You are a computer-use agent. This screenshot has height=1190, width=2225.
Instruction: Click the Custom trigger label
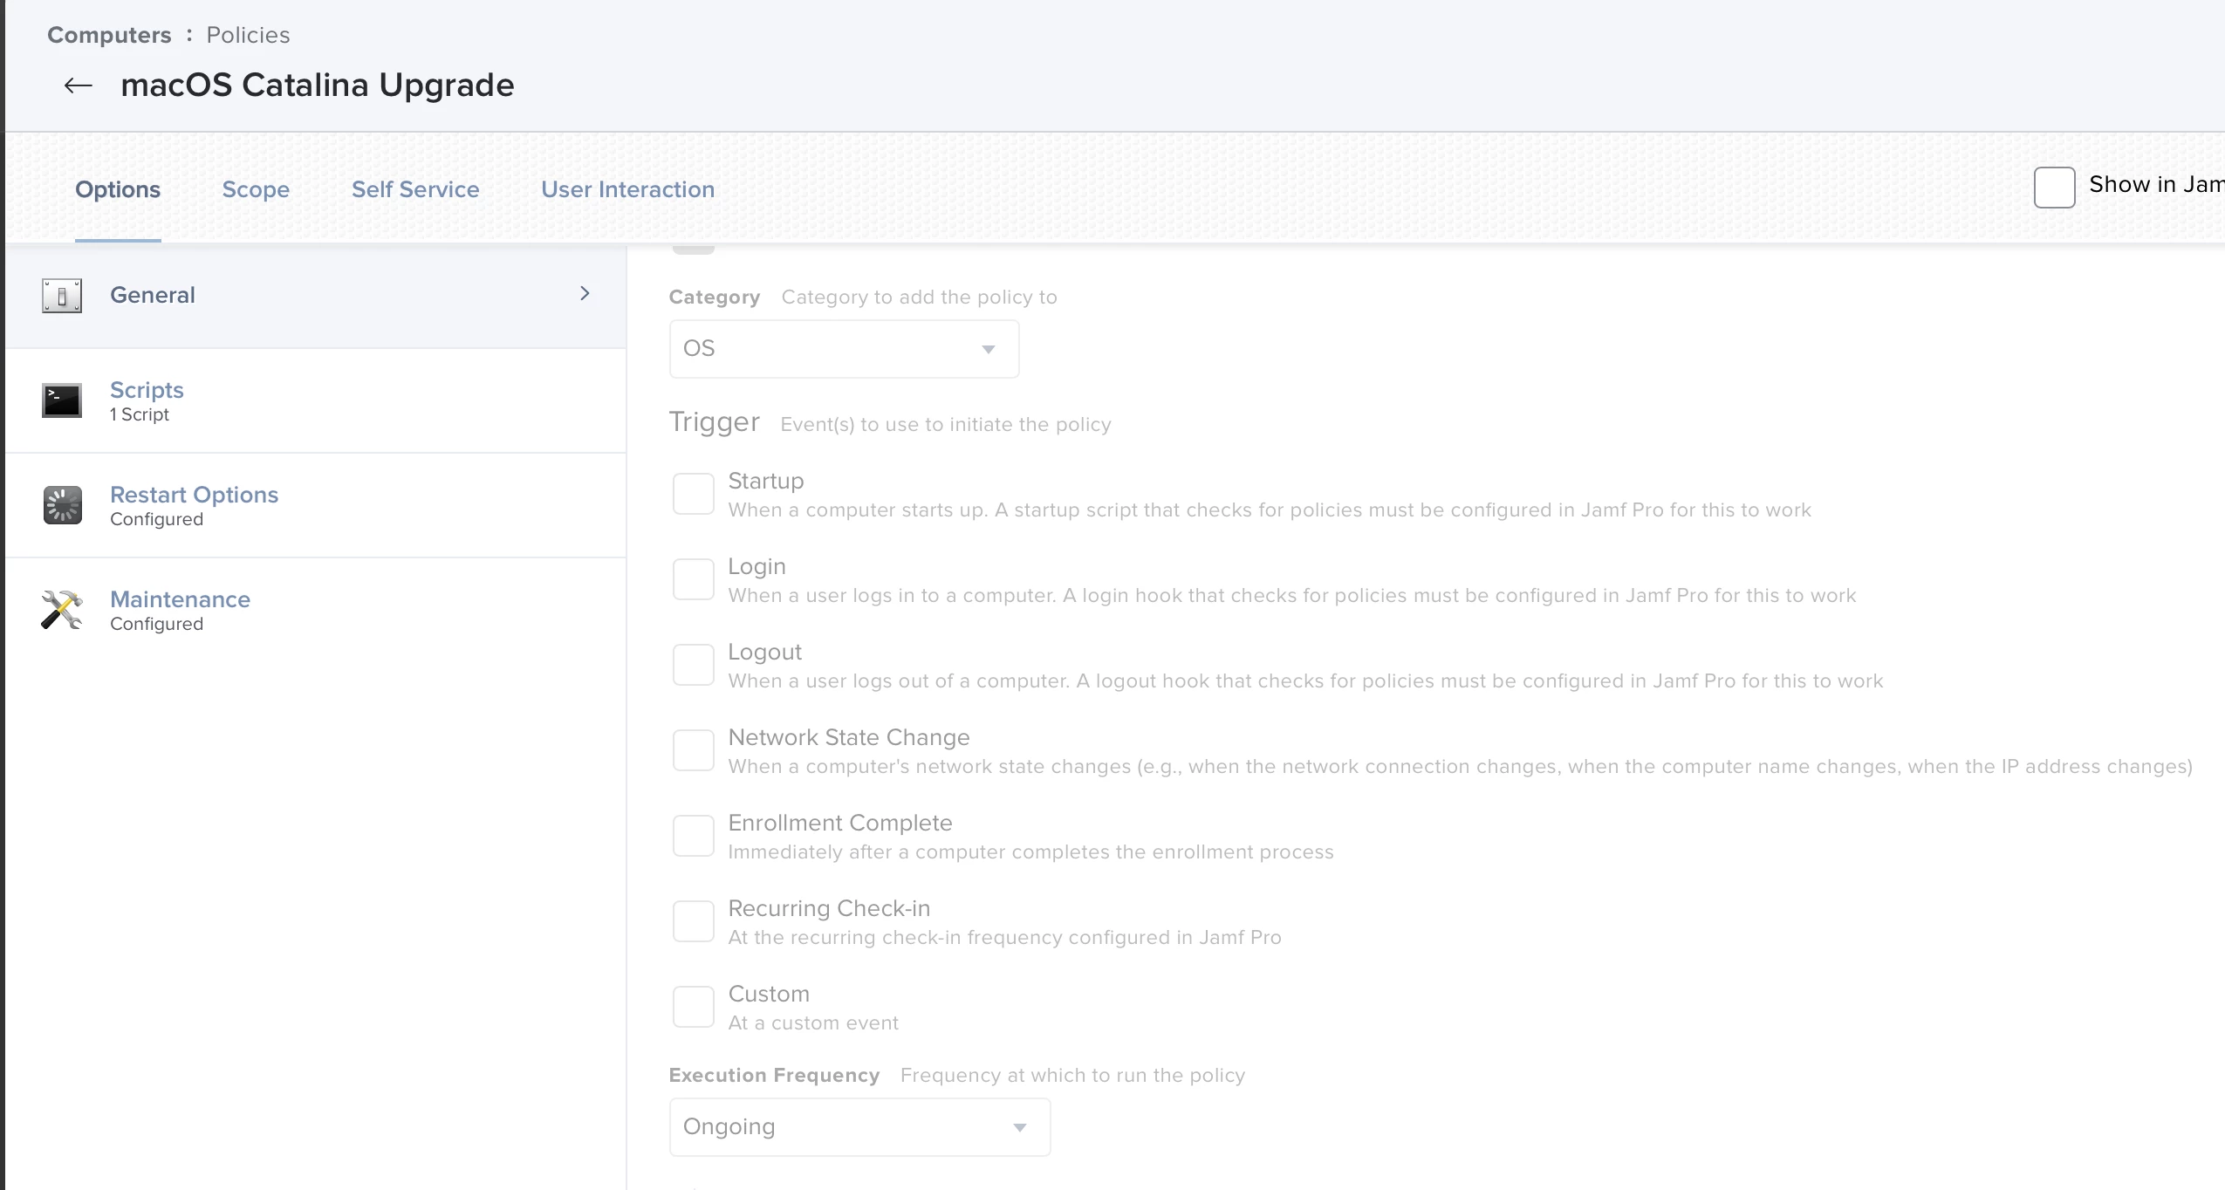click(769, 994)
